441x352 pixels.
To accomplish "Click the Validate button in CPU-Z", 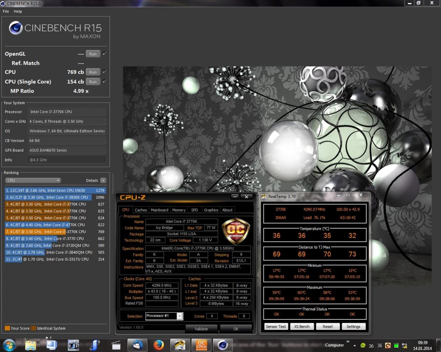I will pyautogui.click(x=201, y=329).
